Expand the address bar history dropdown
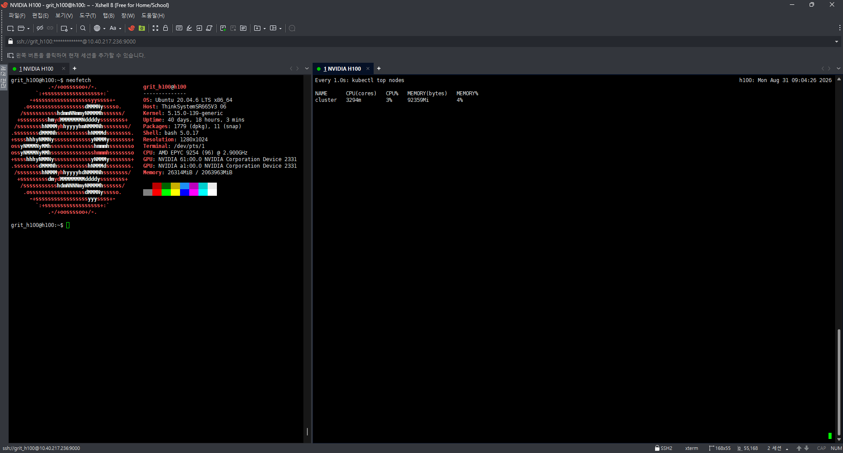The image size is (843, 453). coord(836,42)
